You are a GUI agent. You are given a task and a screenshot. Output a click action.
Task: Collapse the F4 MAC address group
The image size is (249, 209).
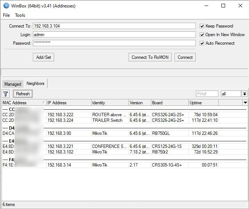pyautogui.click(x=5, y=160)
